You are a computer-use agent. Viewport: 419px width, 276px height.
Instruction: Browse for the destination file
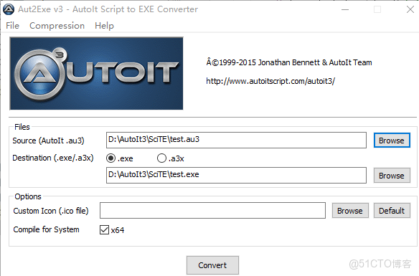click(x=392, y=176)
